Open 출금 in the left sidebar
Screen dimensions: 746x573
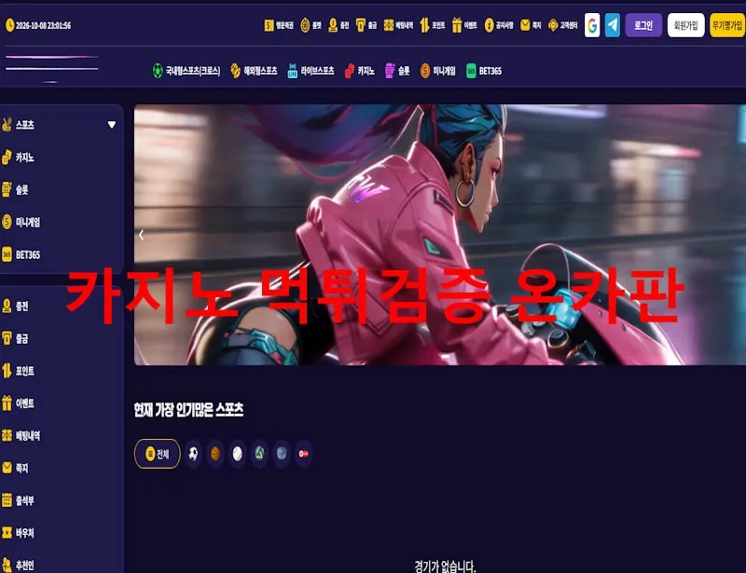15,338
